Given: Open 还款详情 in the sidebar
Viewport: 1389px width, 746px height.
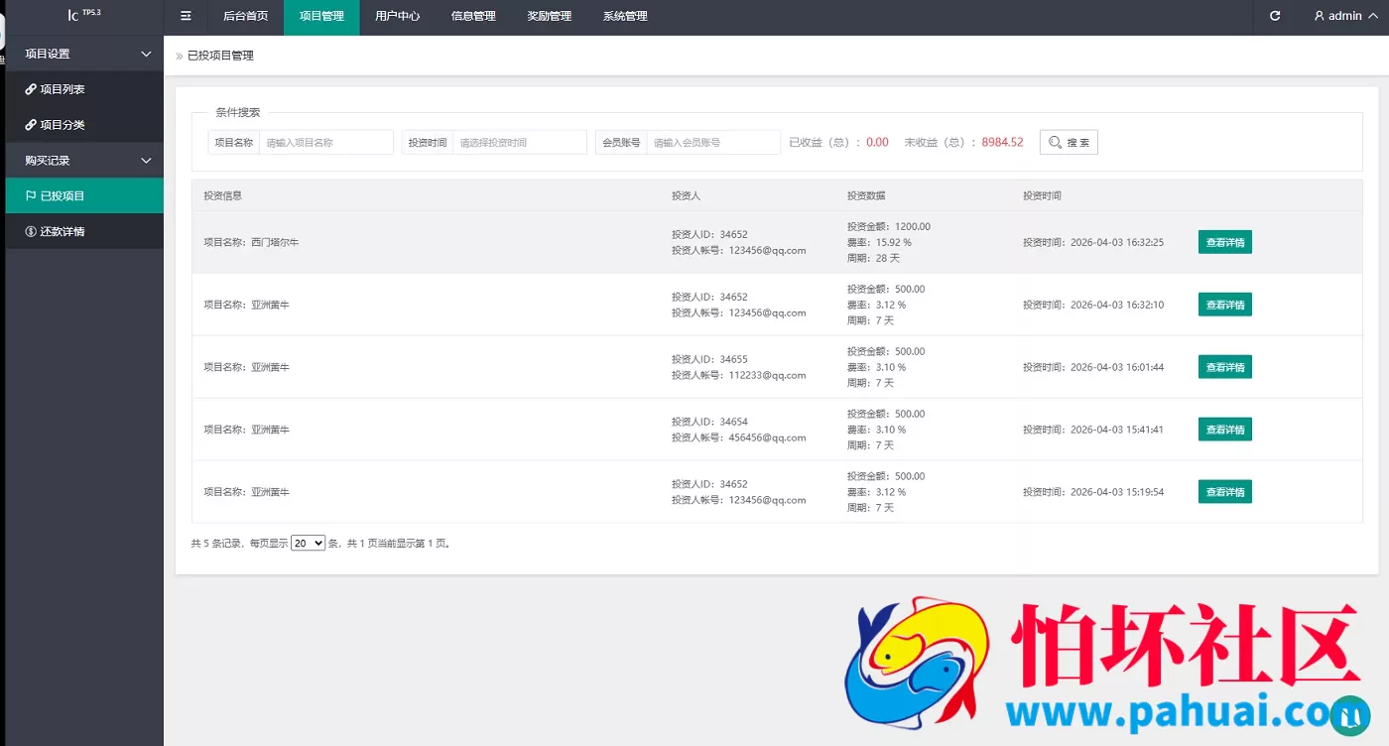Looking at the screenshot, I should tap(84, 231).
